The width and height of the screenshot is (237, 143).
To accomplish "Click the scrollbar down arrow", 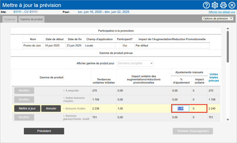I will pos(228,120).
